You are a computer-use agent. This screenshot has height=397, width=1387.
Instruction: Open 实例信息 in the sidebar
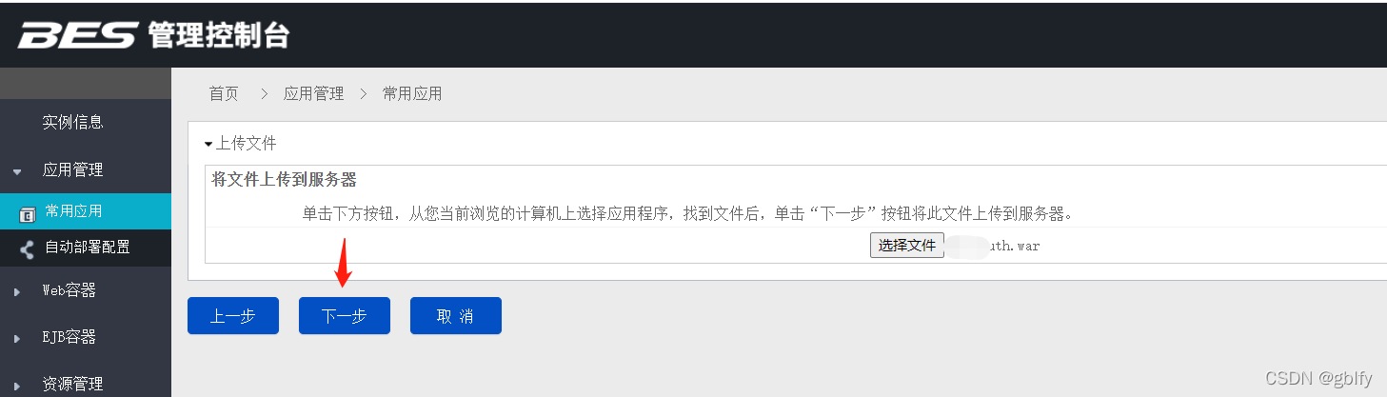coord(73,123)
